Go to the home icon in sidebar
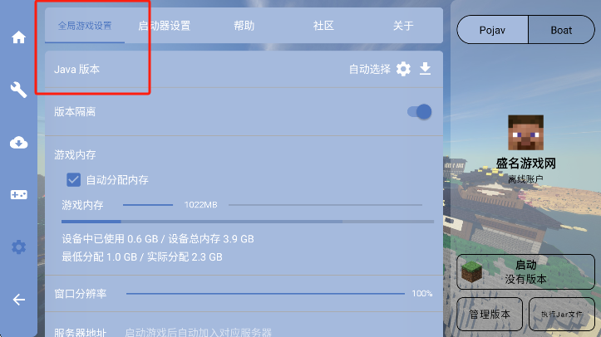Image resolution: width=601 pixels, height=337 pixels. click(x=18, y=37)
